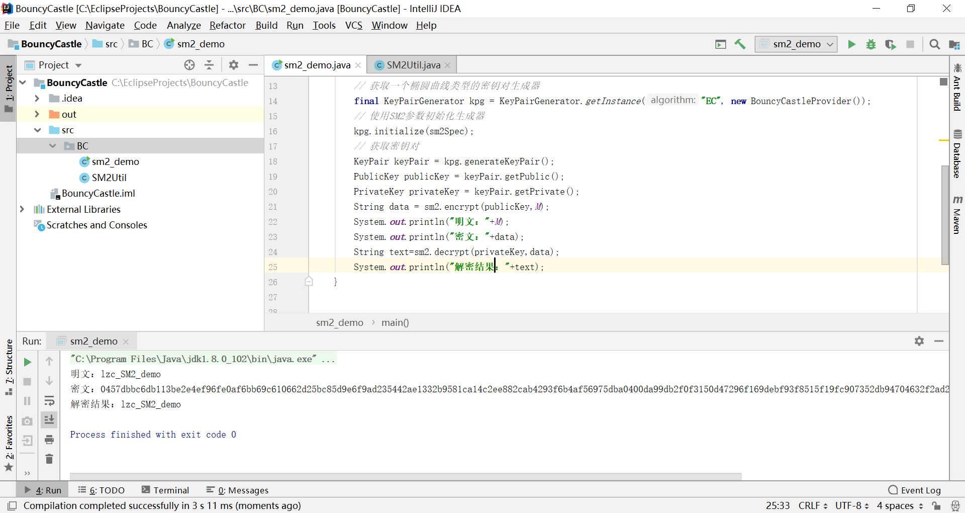Screen dimensions: 965x513
Task: Toggle the Database side panel
Action: pos(957,154)
